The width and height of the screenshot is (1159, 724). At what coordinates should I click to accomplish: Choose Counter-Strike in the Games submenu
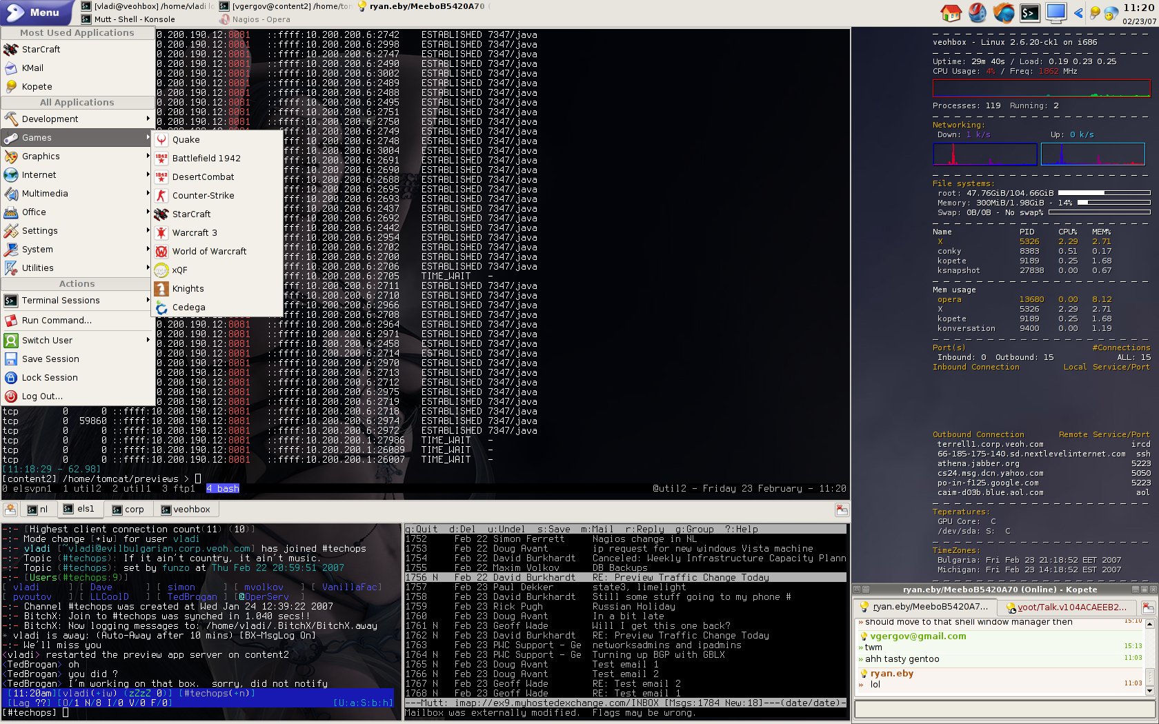point(203,196)
